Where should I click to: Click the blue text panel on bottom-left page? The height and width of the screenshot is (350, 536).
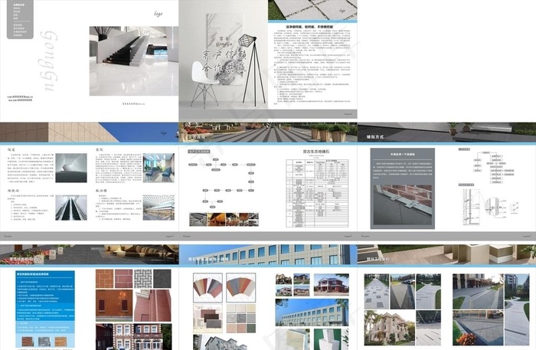(45, 309)
